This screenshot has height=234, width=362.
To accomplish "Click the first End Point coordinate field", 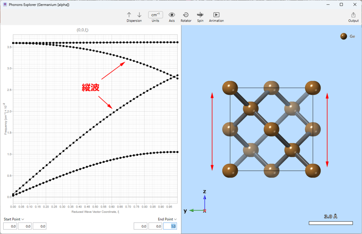I will pyautogui.click(x=140, y=226).
